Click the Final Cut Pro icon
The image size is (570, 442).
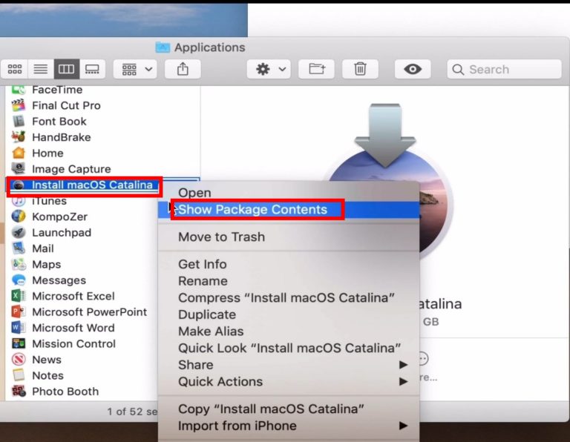[x=18, y=105]
